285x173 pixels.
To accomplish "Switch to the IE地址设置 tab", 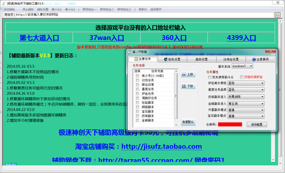I will pyautogui.click(x=231, y=59).
